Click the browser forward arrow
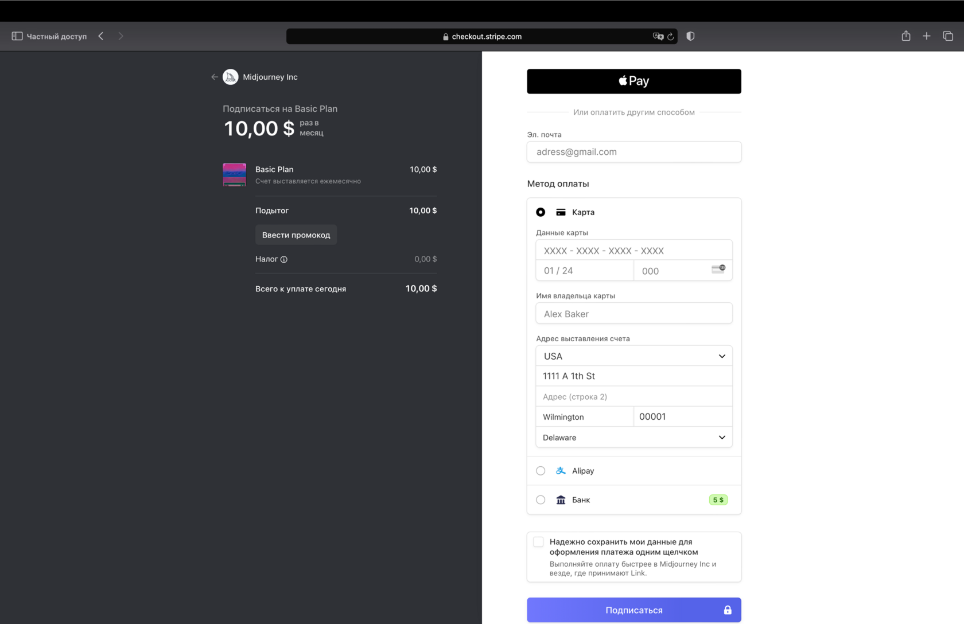The height and width of the screenshot is (624, 964). (120, 36)
